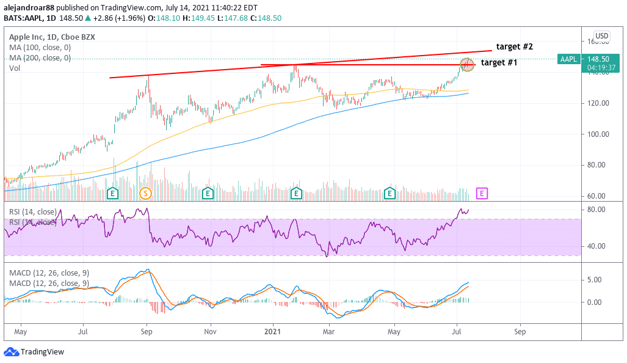Click the green AAPL price tag
Viewport: 627px width, 363px height.
tap(568, 59)
